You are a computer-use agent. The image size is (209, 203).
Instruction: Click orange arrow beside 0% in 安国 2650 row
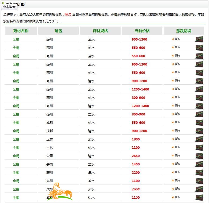click(173, 155)
